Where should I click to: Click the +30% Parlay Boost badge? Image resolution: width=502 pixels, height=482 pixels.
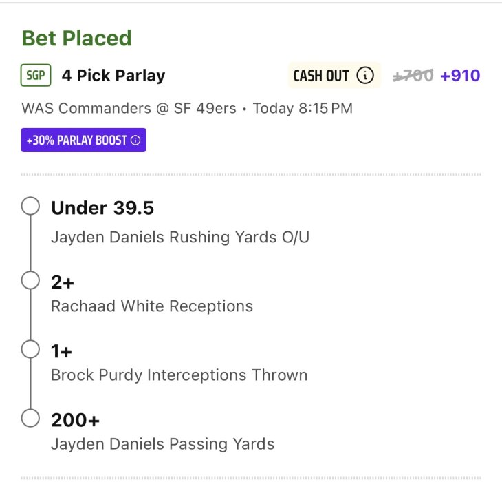tap(84, 140)
